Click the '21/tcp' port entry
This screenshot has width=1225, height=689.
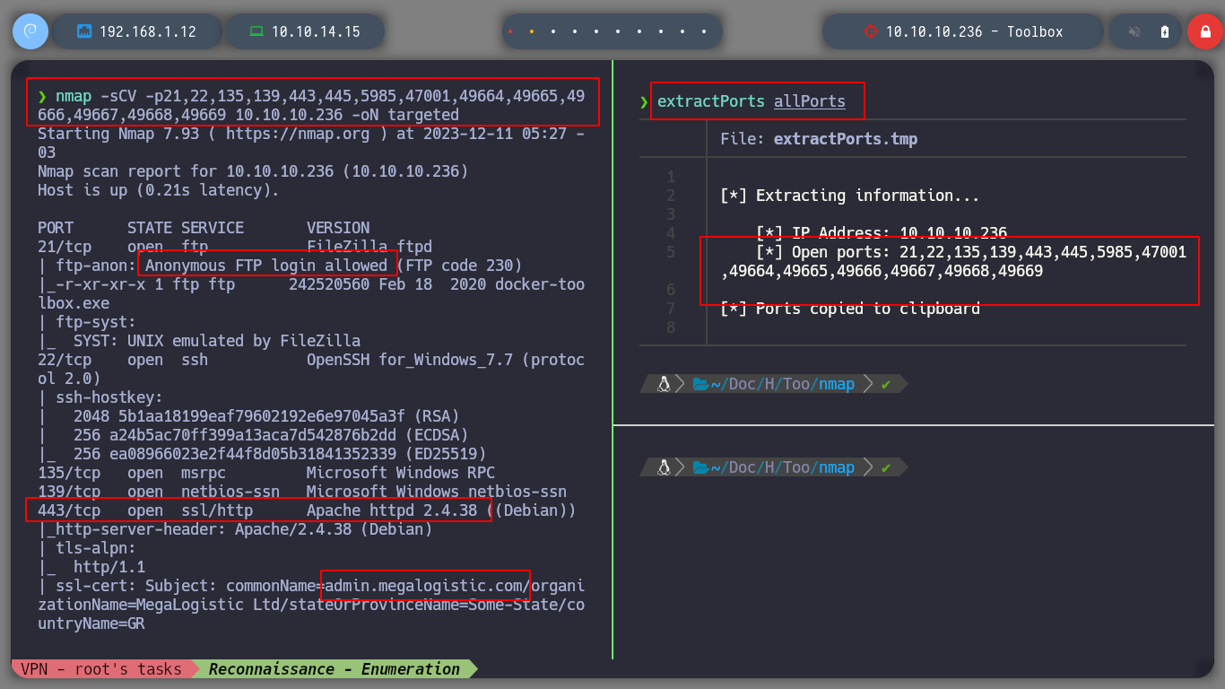pyautogui.click(x=65, y=247)
